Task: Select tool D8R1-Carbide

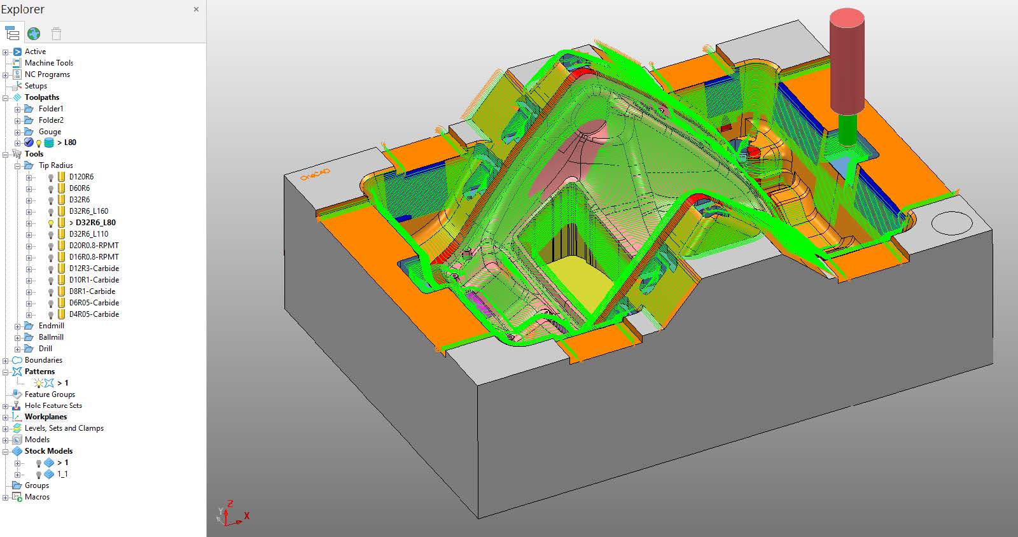Action: 92,291
